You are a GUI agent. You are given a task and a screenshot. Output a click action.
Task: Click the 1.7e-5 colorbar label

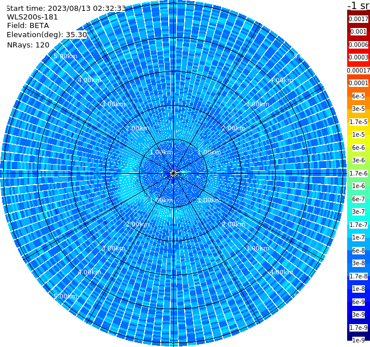click(359, 122)
